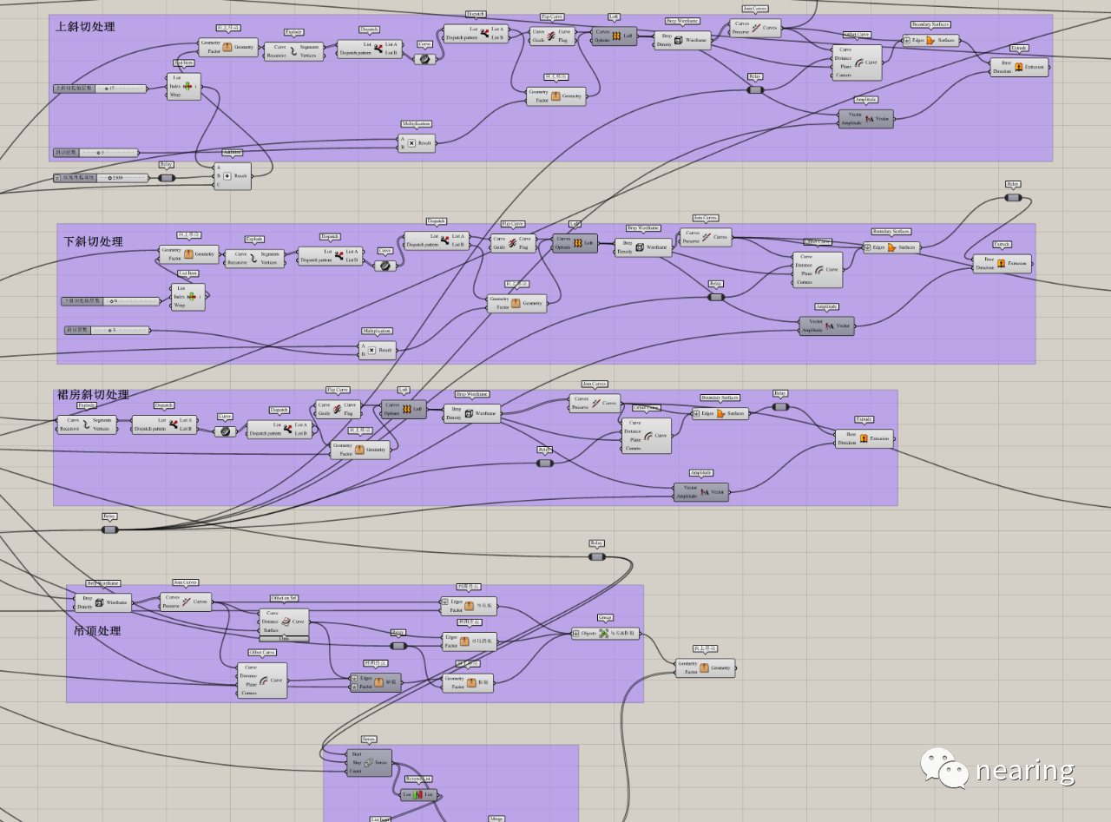
Task: Click the number slider feeding List Item in 上斜切处理
Action: pos(100,89)
